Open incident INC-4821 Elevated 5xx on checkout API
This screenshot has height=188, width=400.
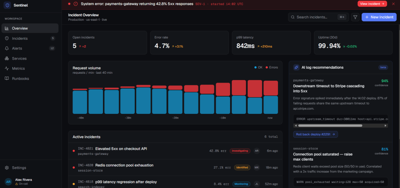175,151
